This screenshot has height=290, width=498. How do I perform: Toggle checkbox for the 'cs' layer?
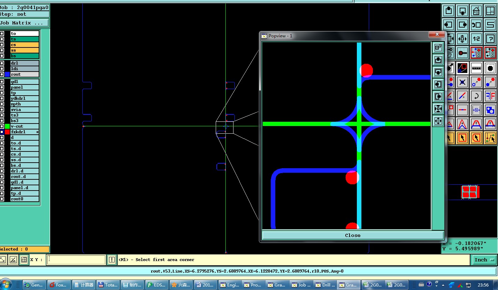pos(2,45)
